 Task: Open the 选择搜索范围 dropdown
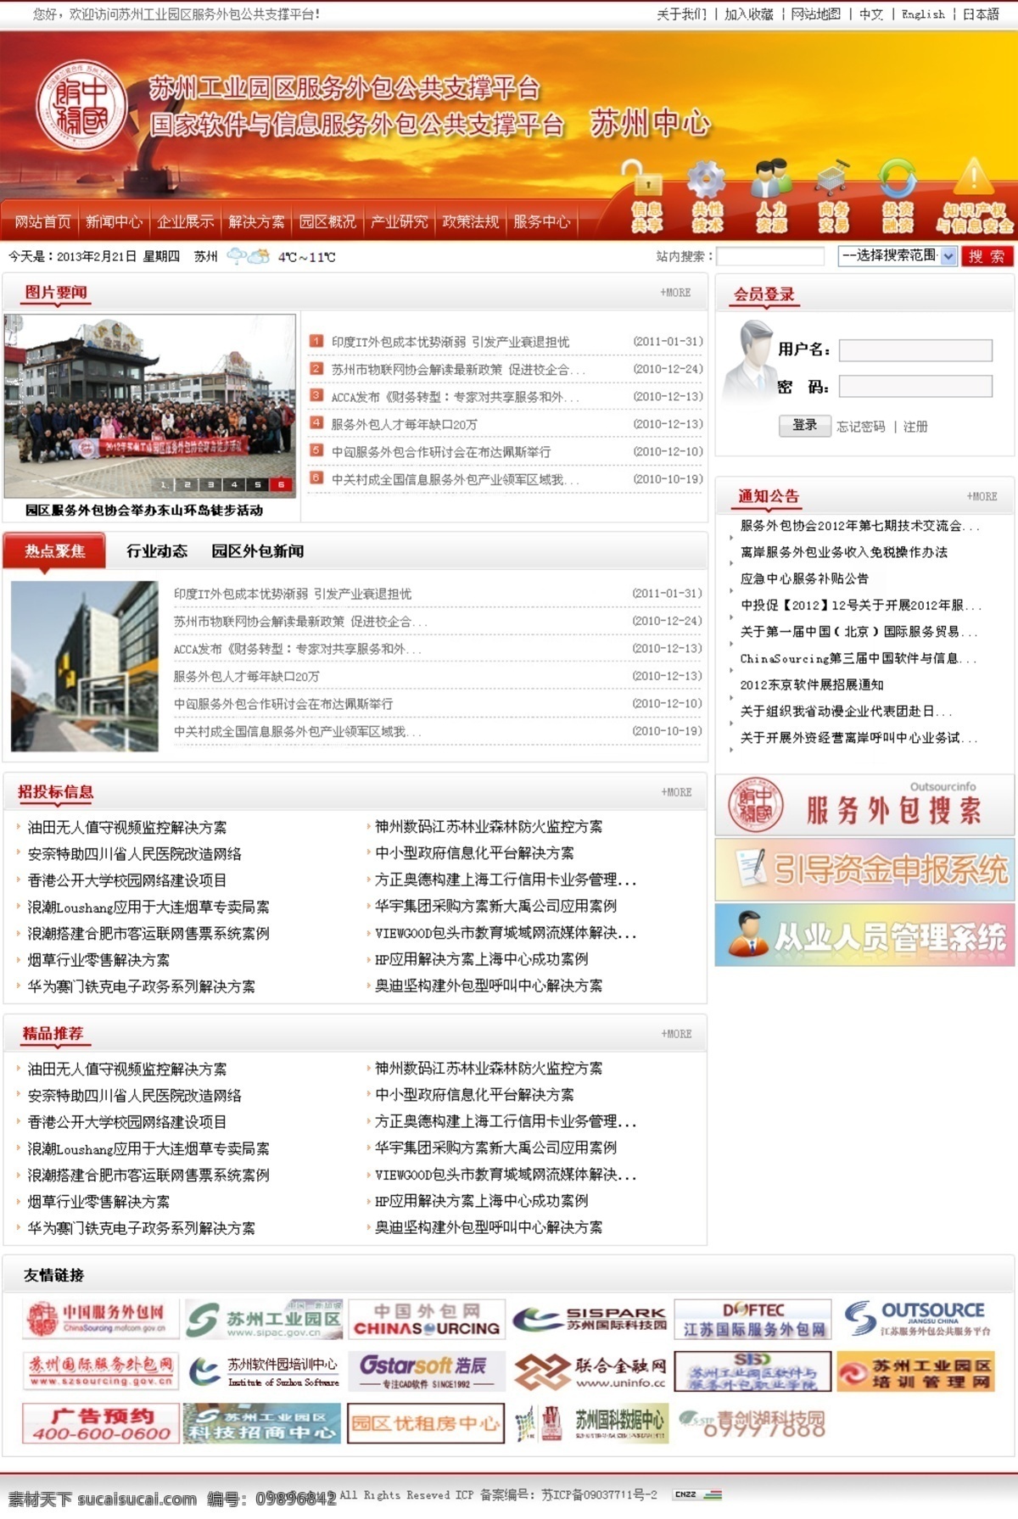pyautogui.click(x=898, y=255)
